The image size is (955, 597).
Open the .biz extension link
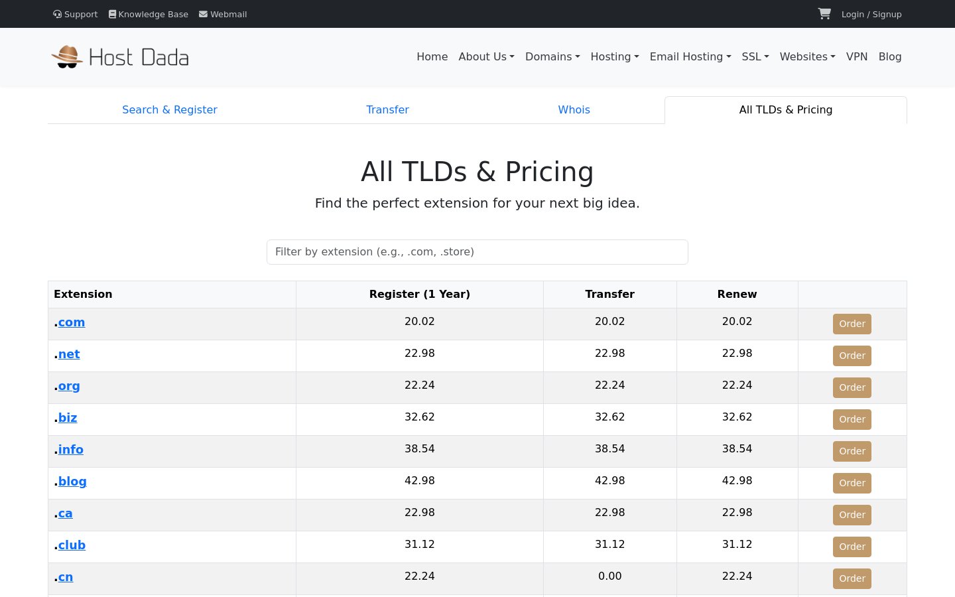coord(68,418)
